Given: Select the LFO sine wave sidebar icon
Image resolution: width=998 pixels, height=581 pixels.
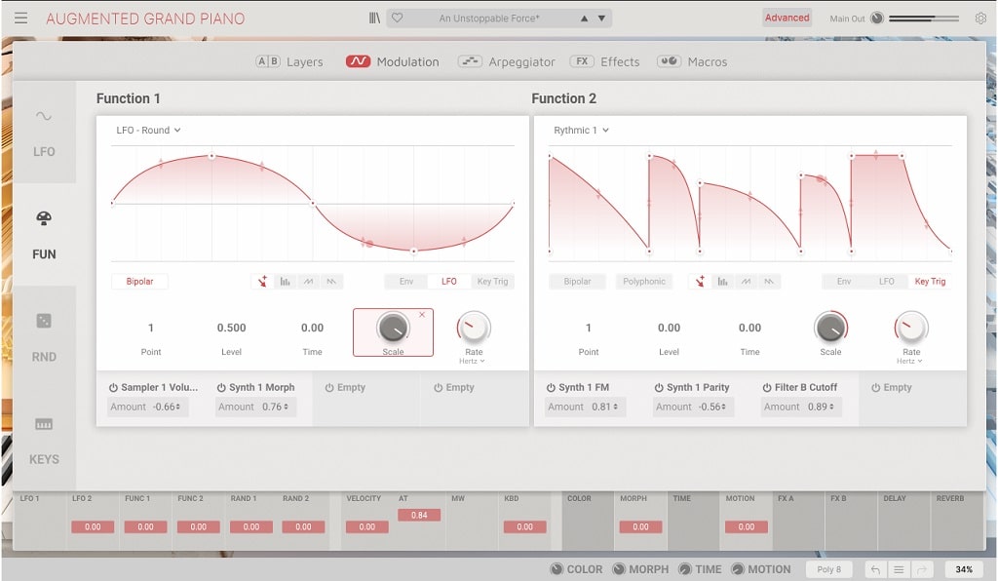Looking at the screenshot, I should coord(44,116).
